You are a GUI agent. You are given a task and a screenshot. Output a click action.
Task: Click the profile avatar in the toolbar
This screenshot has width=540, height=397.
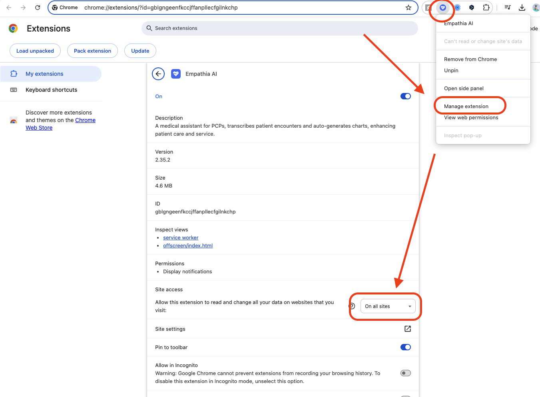(x=536, y=8)
